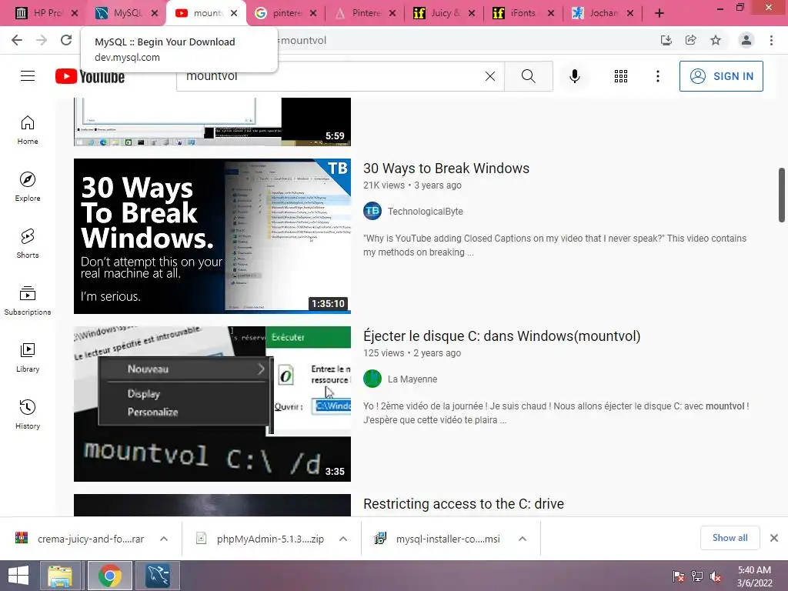The height and width of the screenshot is (591, 788).
Task: Open a new tab with the plus button
Action: (x=659, y=13)
